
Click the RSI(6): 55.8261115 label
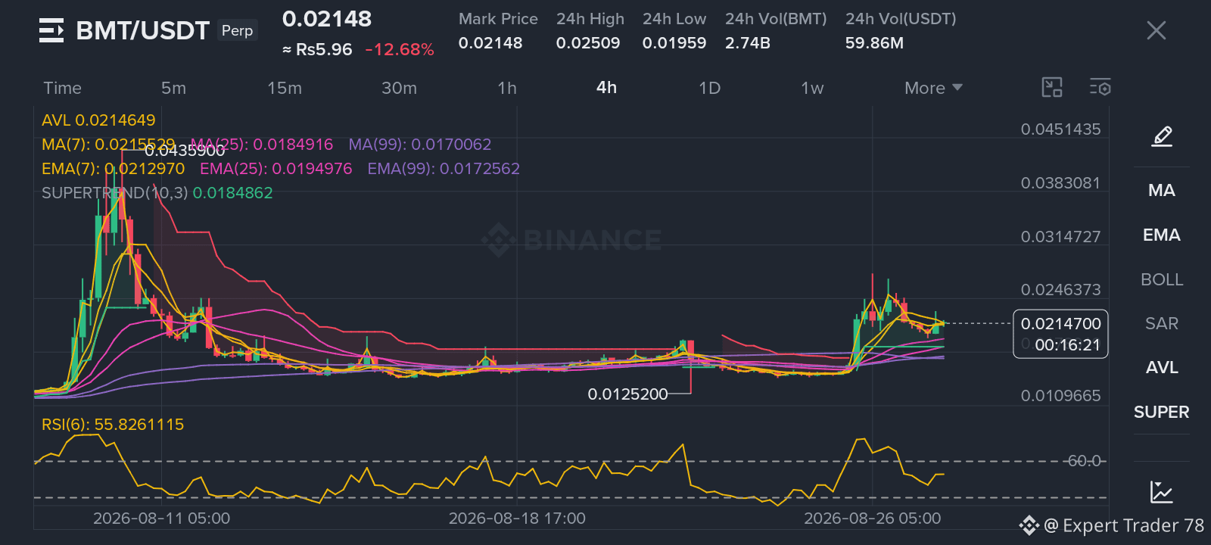(113, 424)
